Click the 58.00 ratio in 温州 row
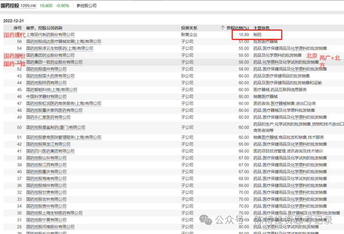The image size is (344, 234). 244,69
